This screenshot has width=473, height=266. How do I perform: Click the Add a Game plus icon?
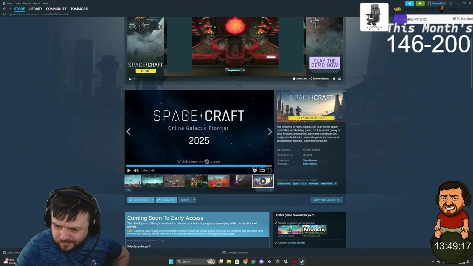(x=4, y=253)
